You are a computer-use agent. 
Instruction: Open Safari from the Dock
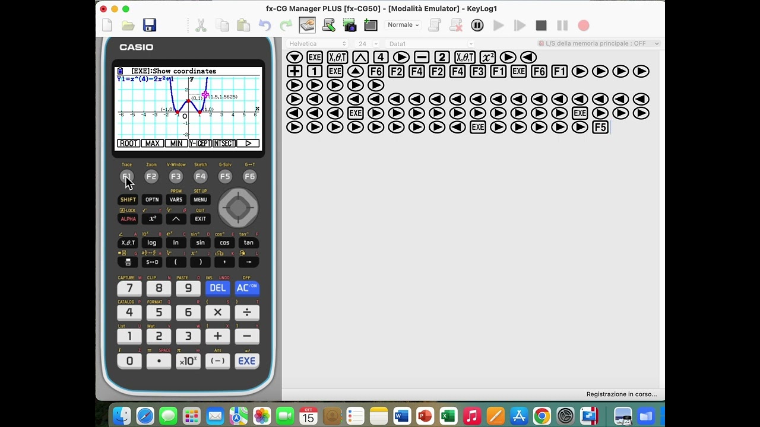pyautogui.click(x=145, y=416)
